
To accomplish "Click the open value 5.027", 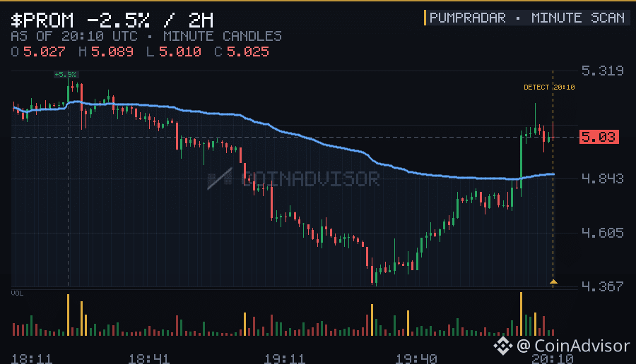I will coord(45,51).
